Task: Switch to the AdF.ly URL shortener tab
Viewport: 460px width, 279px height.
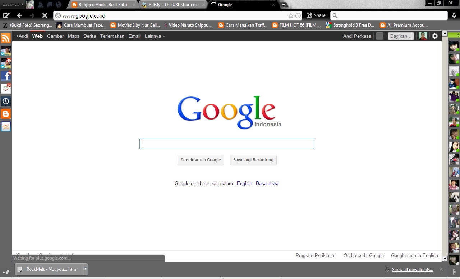Action: [173, 5]
